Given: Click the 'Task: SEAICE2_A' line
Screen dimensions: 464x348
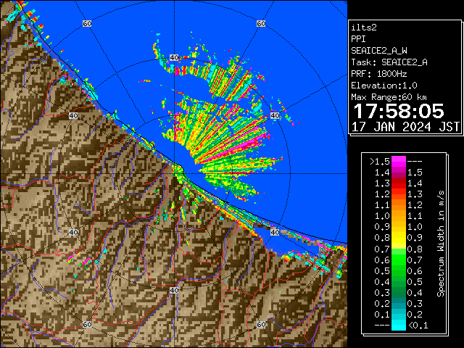Looking at the screenshot, I should tap(389, 62).
